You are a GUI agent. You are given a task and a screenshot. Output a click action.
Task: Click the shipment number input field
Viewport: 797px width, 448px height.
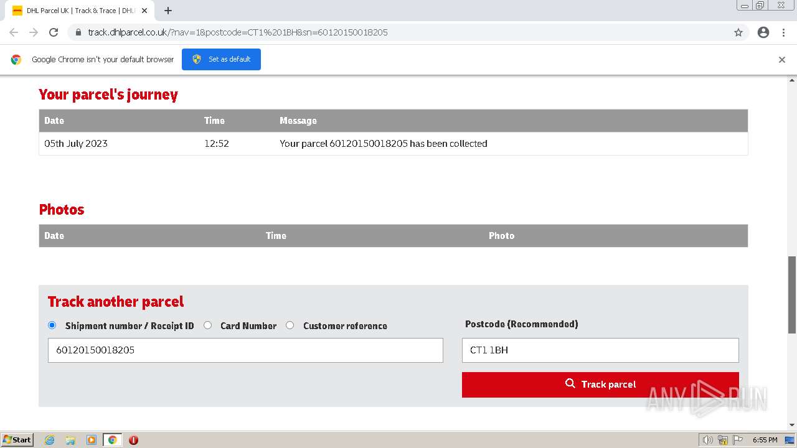coord(245,350)
